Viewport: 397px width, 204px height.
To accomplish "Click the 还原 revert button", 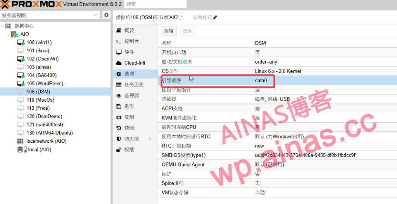I will point(187,31).
